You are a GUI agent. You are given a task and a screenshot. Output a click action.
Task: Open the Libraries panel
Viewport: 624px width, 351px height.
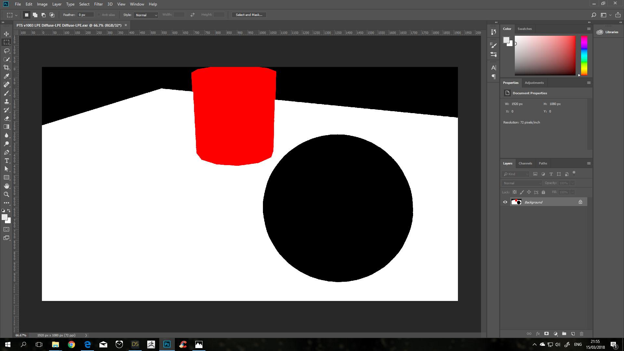click(x=608, y=32)
